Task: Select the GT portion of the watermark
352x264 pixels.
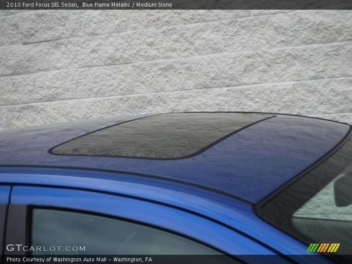Action: click(13, 247)
